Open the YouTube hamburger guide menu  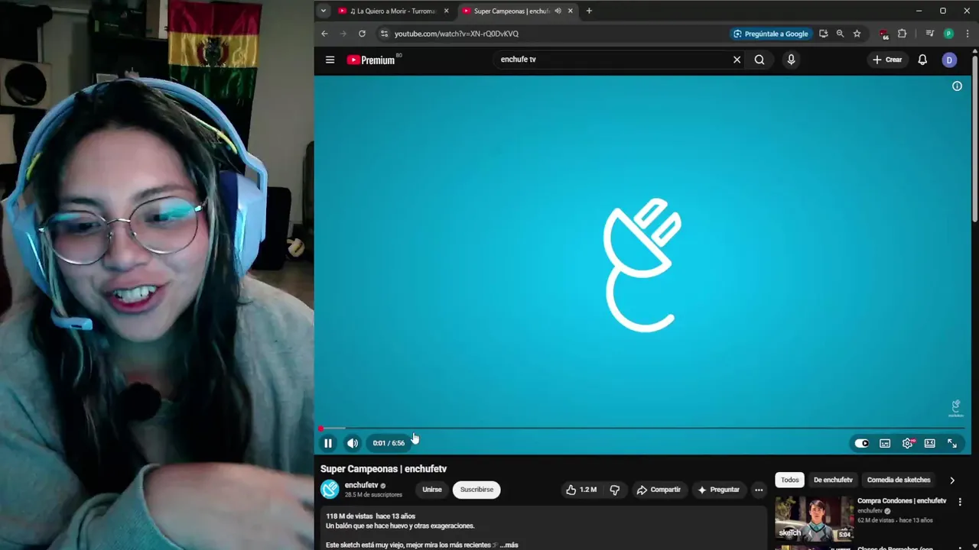330,60
